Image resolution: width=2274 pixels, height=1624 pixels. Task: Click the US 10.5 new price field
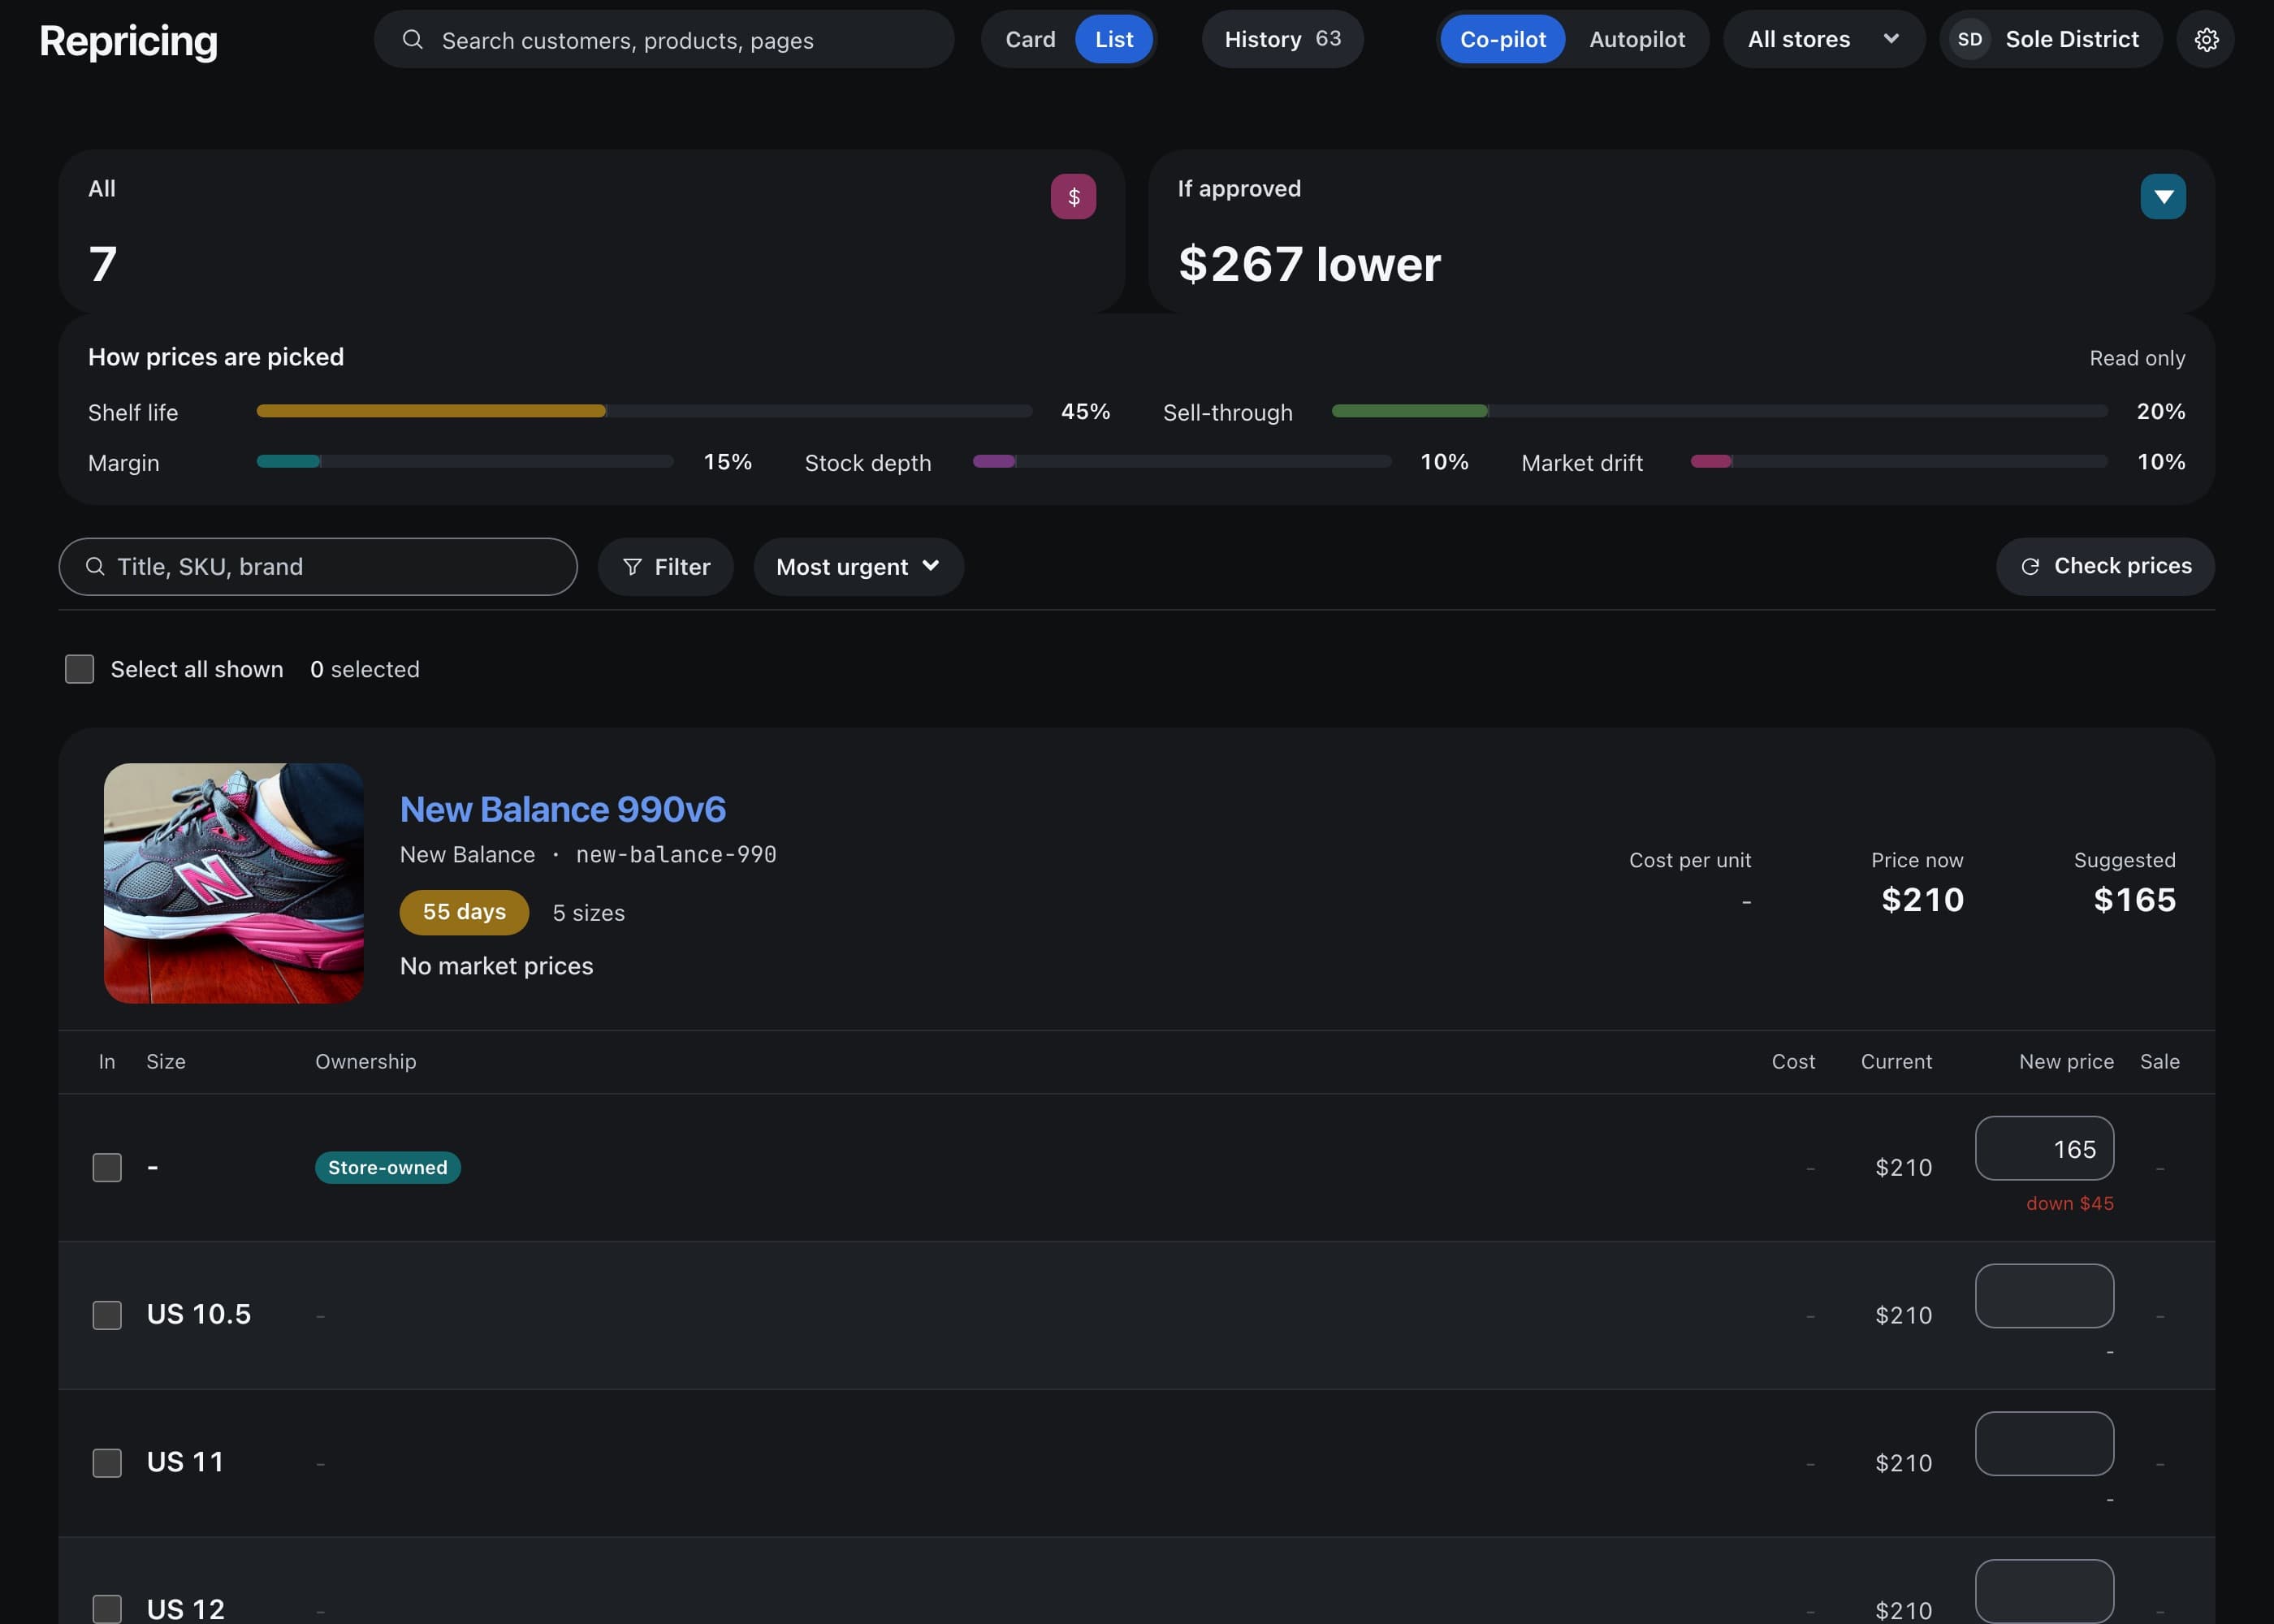(x=2044, y=1296)
